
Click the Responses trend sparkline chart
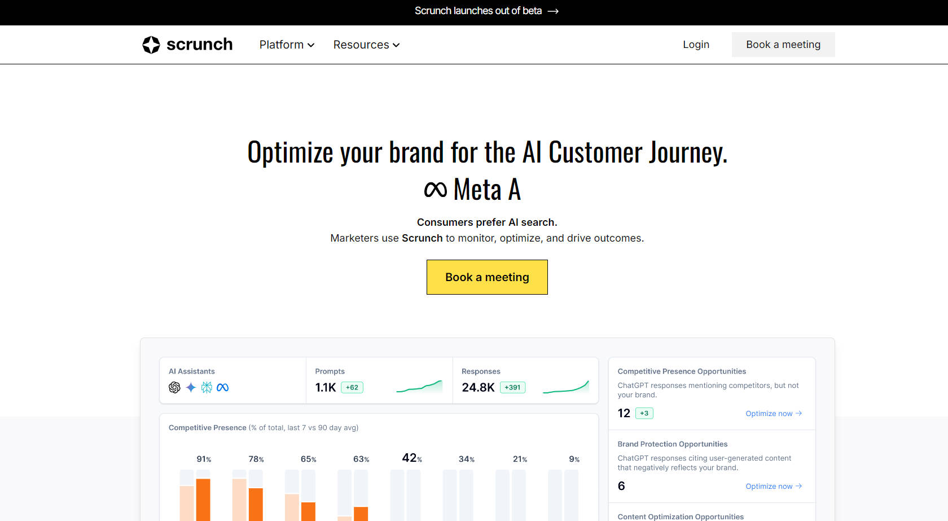click(565, 387)
